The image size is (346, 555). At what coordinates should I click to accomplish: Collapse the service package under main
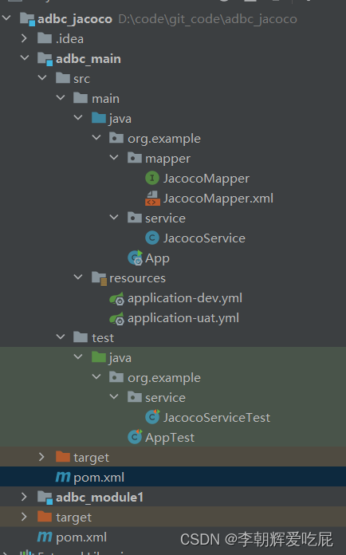(114, 217)
